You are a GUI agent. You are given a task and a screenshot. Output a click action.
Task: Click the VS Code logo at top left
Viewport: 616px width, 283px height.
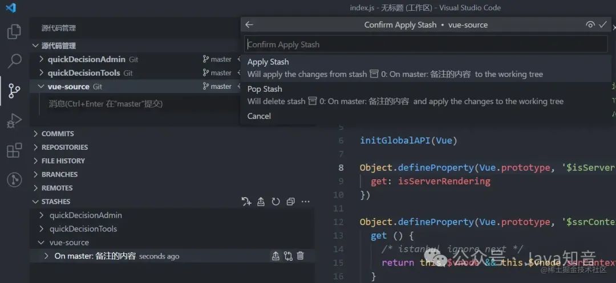(11, 7)
